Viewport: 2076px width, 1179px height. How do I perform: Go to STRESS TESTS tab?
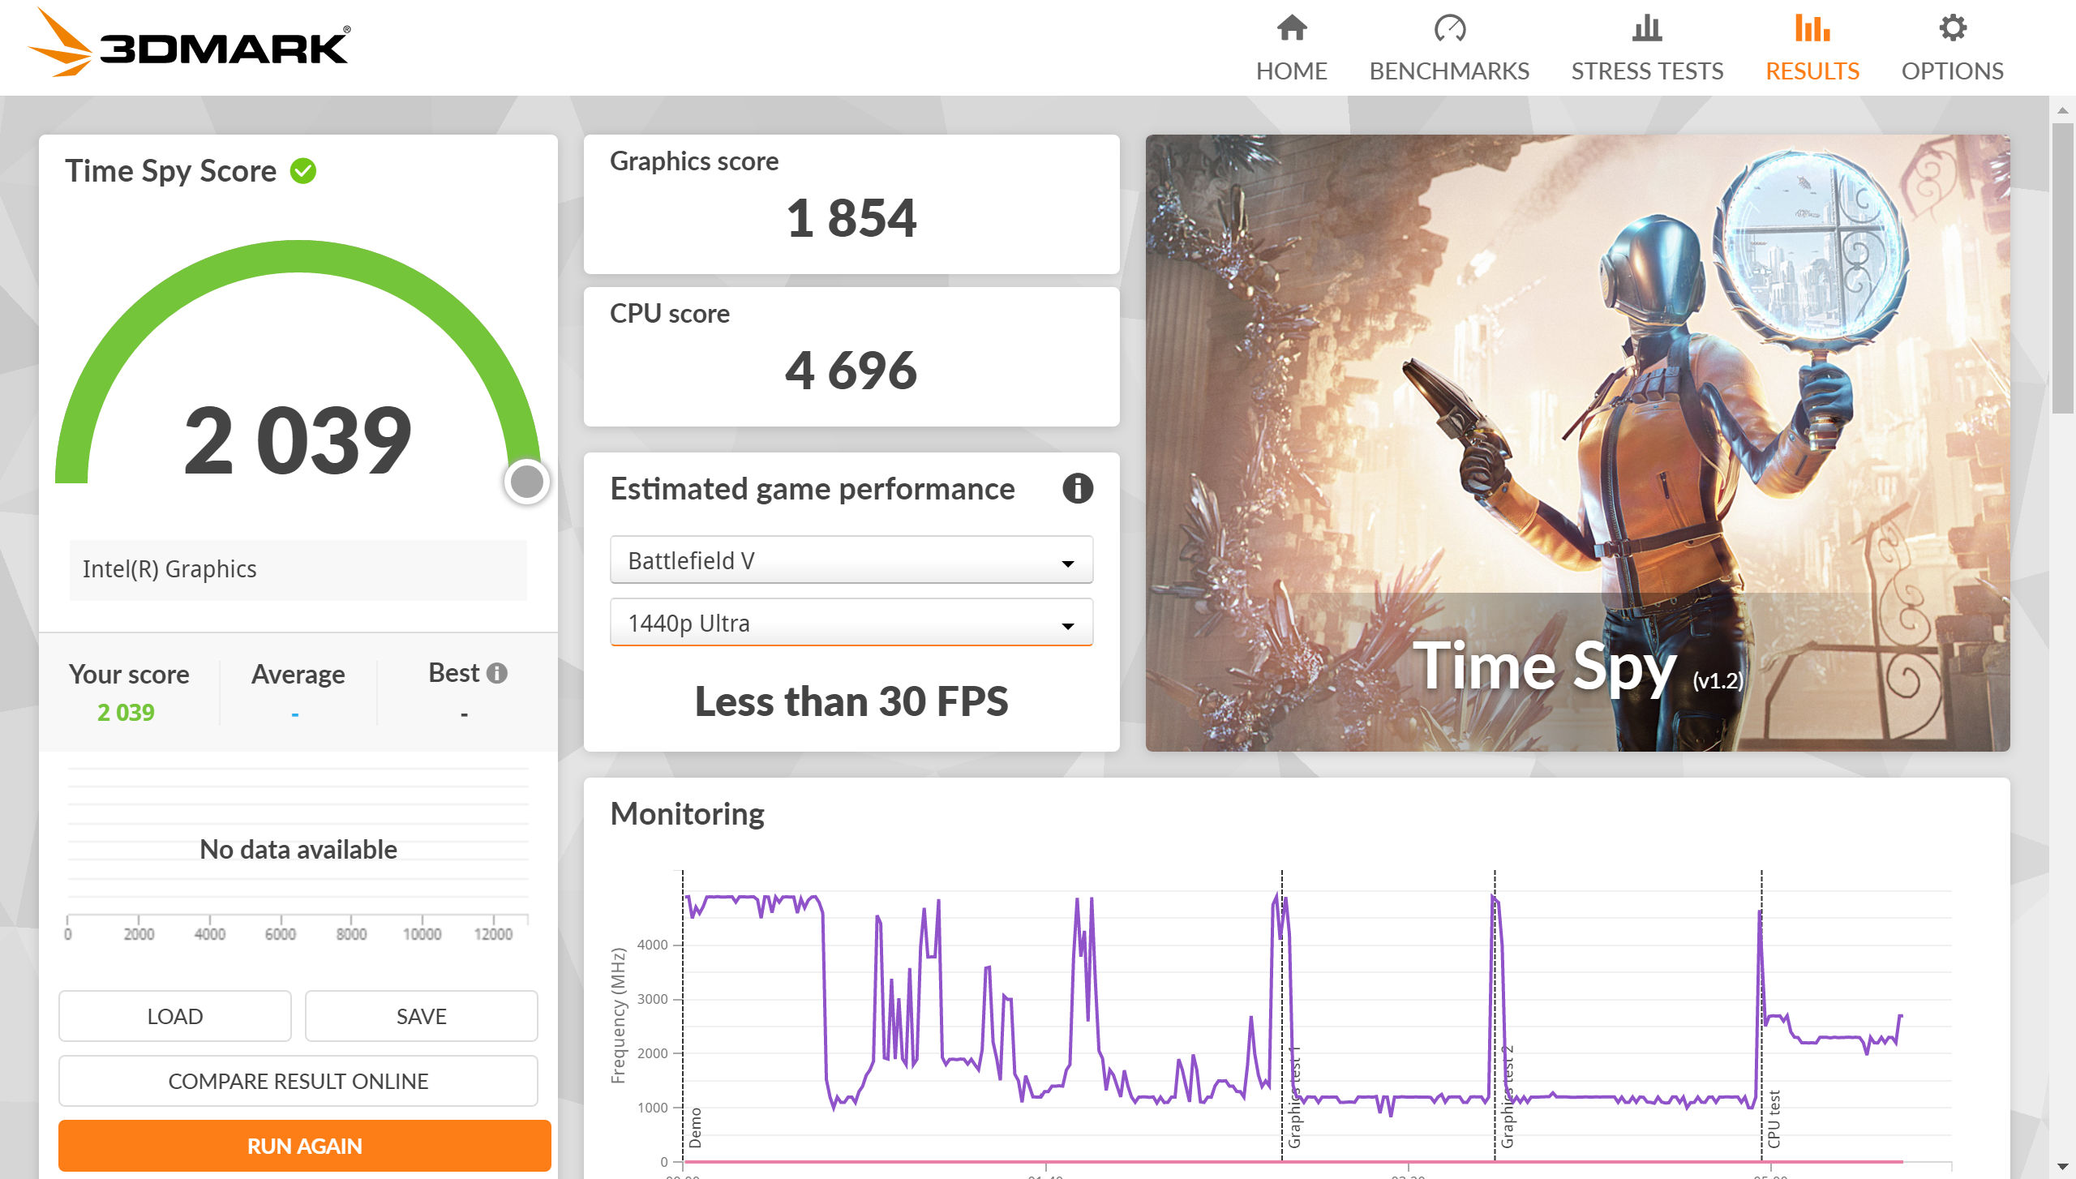(1647, 71)
